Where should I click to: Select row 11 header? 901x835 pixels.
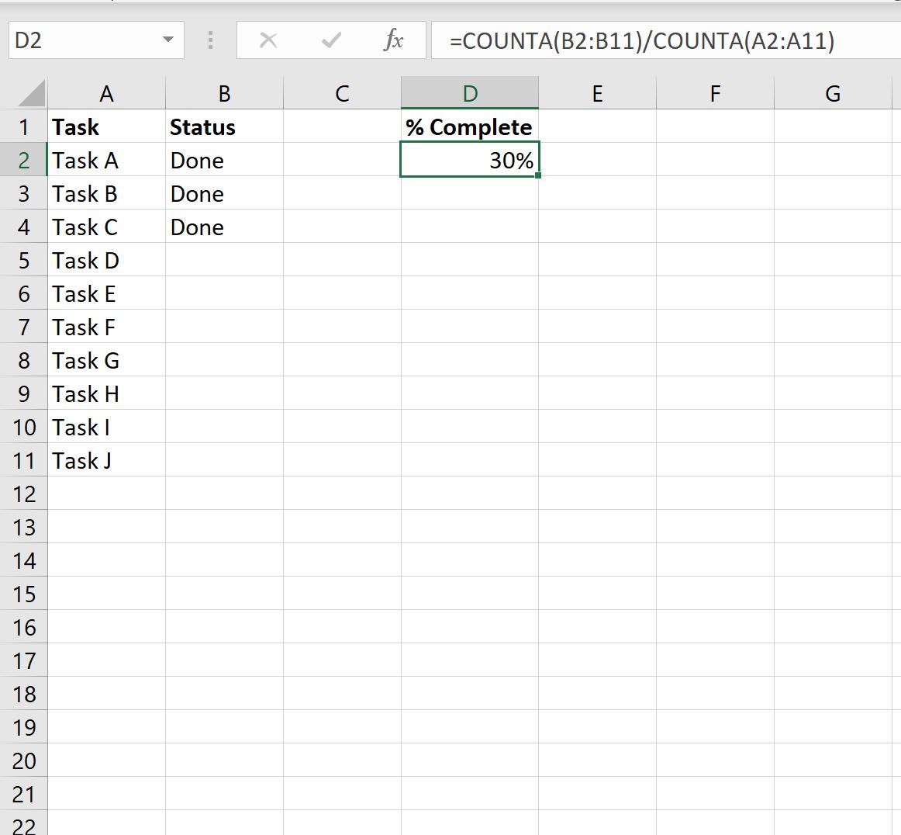[24, 460]
